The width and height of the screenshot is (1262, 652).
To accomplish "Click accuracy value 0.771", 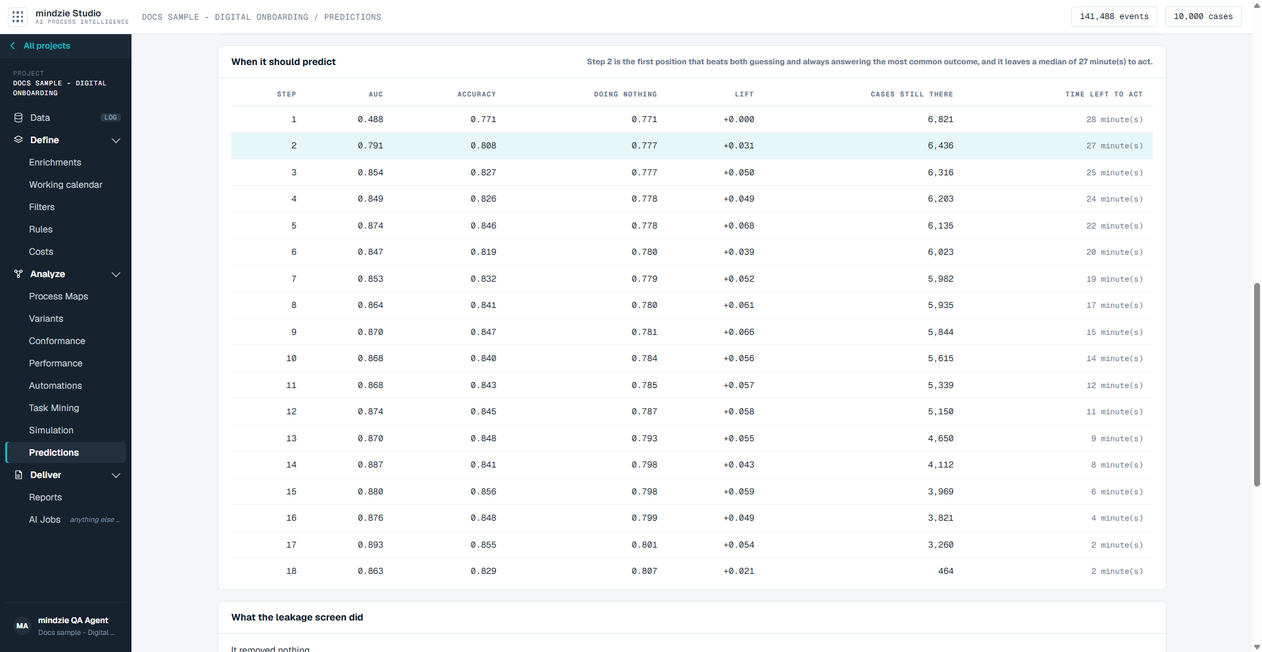I will [483, 120].
